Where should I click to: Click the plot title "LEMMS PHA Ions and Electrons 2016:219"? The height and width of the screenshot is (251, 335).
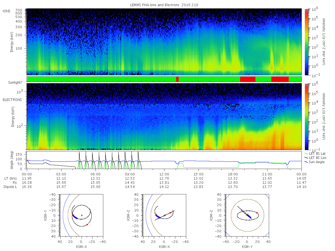(x=164, y=5)
